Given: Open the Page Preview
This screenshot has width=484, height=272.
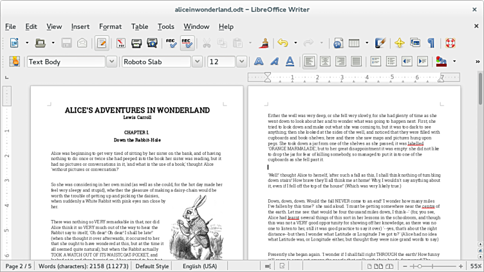Looking at the screenshot, I should 152,43.
